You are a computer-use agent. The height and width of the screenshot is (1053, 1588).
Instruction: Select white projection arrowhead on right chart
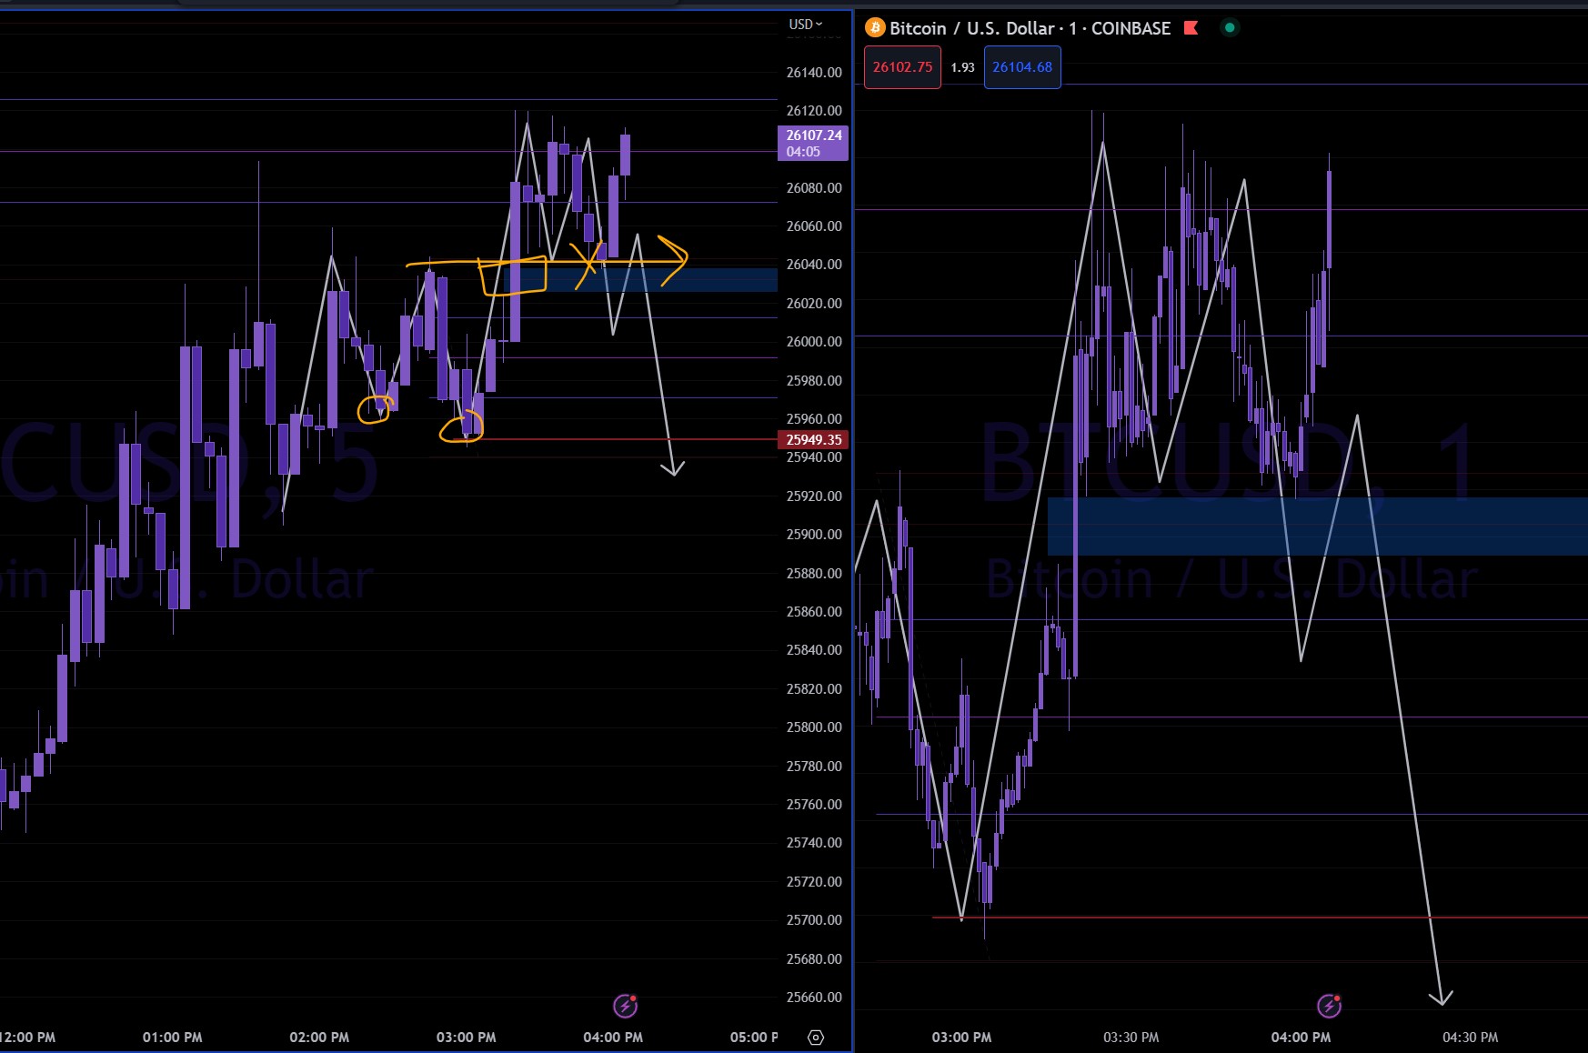click(1441, 998)
